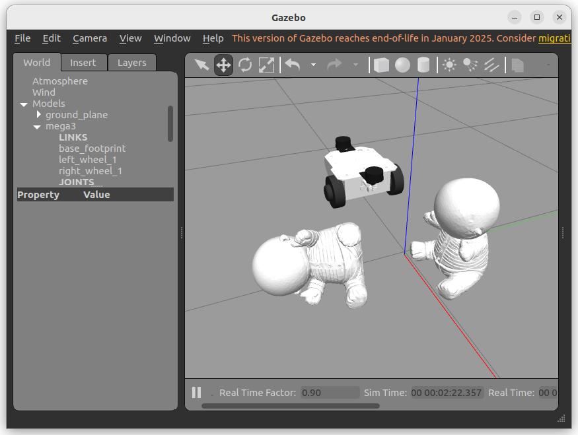This screenshot has height=435, width=578.
Task: Activate the translate mode tool
Action: 223,65
